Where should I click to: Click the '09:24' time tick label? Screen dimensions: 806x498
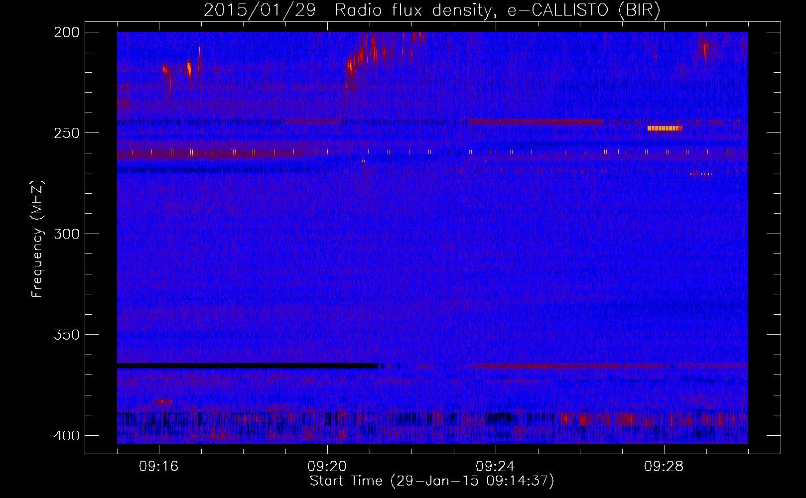pyautogui.click(x=496, y=467)
